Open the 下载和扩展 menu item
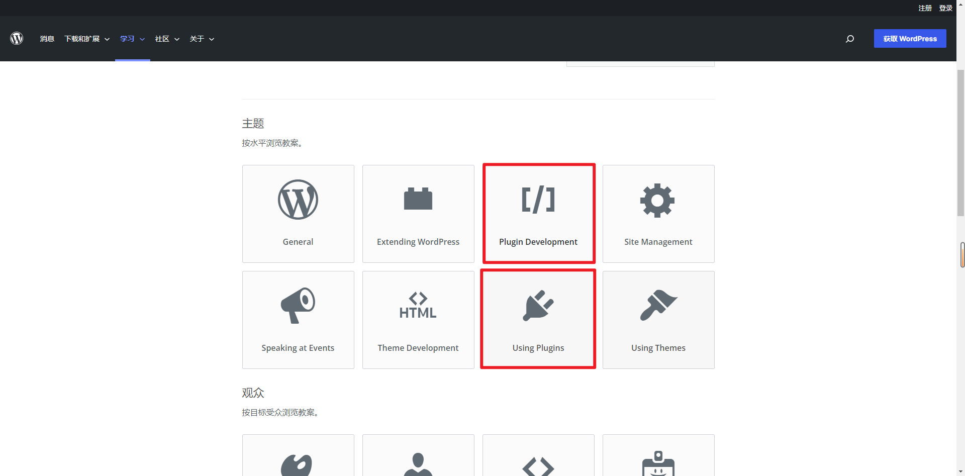965x476 pixels. tap(82, 39)
